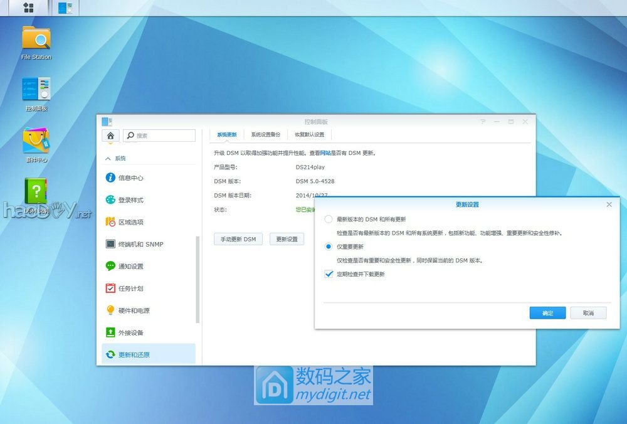627x424 pixels.
Task: Click the 网站 hyperlink
Action: 325,153
